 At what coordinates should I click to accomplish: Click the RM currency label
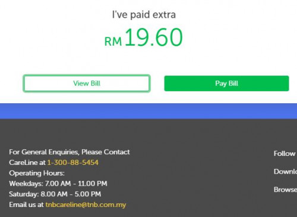(113, 42)
